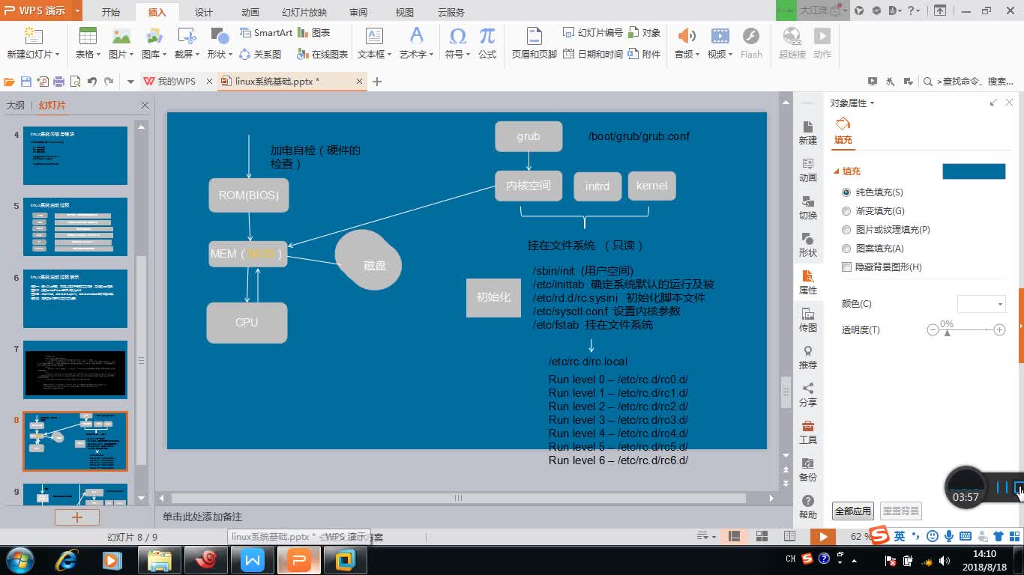Select slide 7 thumbnail

click(x=75, y=370)
